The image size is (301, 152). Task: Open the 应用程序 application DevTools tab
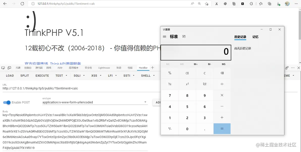pyautogui.click(x=73, y=68)
